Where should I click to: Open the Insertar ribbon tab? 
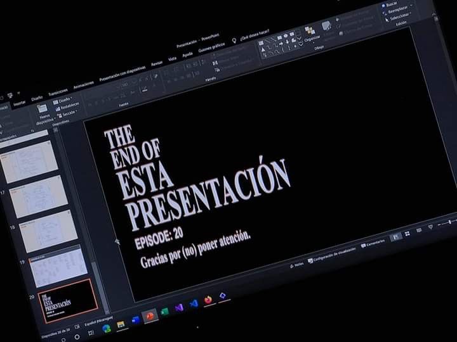[x=20, y=103]
